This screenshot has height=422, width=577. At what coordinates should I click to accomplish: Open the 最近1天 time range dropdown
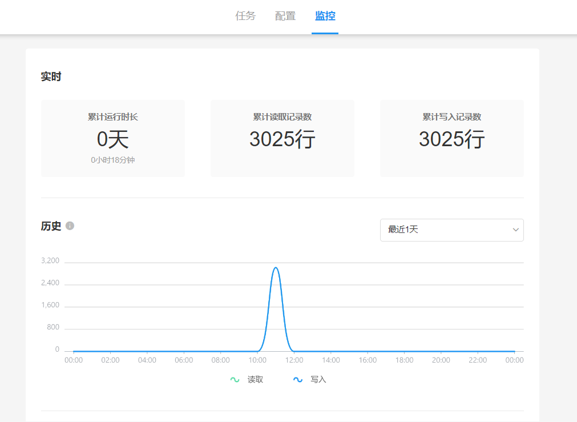451,230
